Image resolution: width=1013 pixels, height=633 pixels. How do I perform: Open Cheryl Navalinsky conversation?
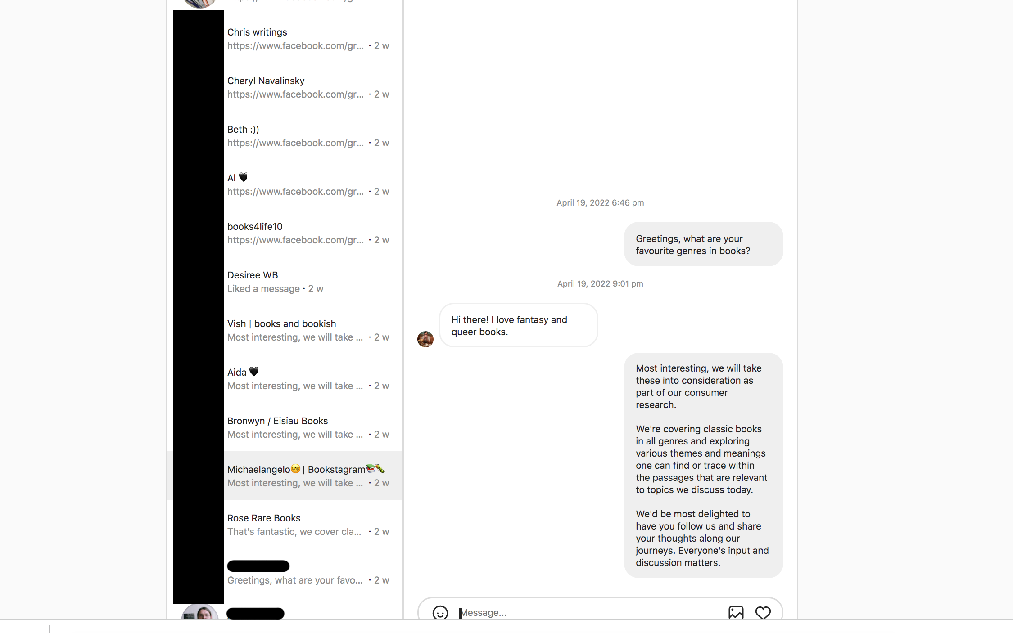(x=285, y=87)
